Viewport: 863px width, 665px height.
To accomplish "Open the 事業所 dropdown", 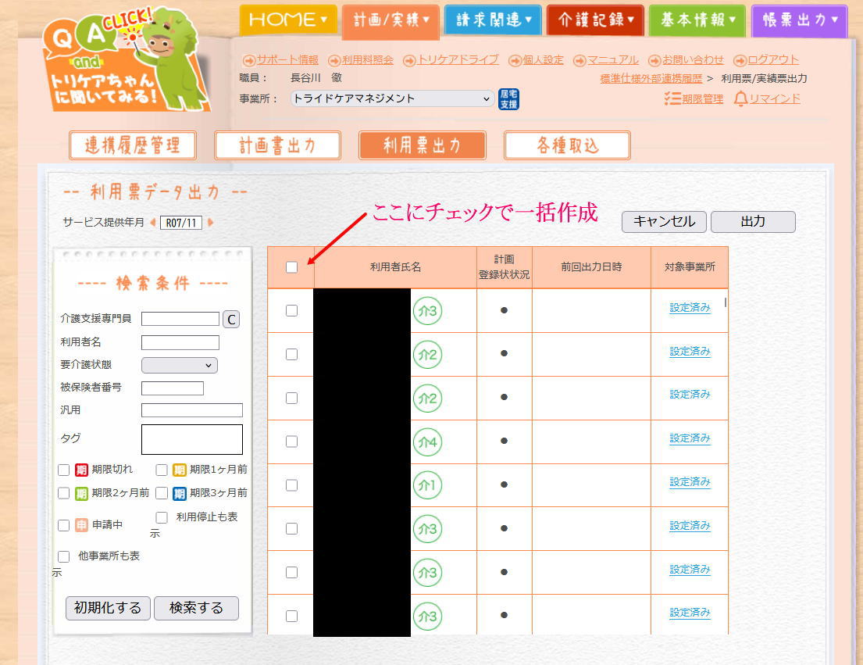I will click(x=391, y=99).
